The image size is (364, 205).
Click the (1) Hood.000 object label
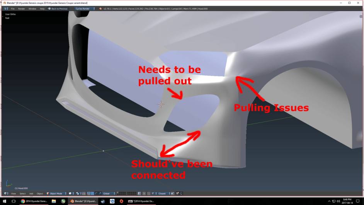click(x=21, y=188)
